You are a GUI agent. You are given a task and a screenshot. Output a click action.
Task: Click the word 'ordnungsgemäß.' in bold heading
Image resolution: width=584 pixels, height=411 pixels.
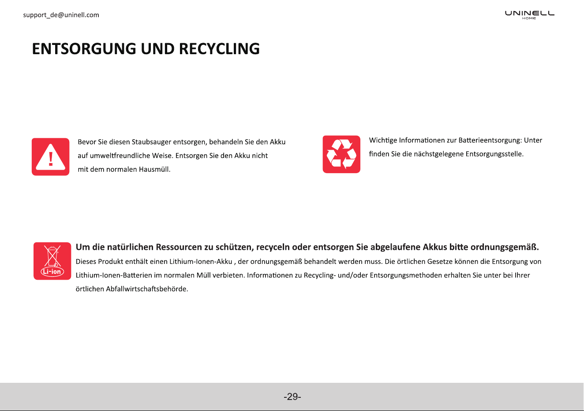(505, 247)
